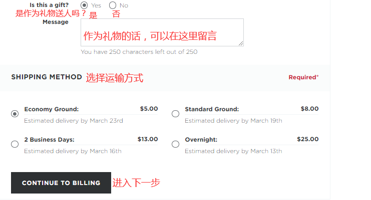Viewport: 371px width, 200px height.
Task: Click the "Is this a gift?" label
Action: 49,5
